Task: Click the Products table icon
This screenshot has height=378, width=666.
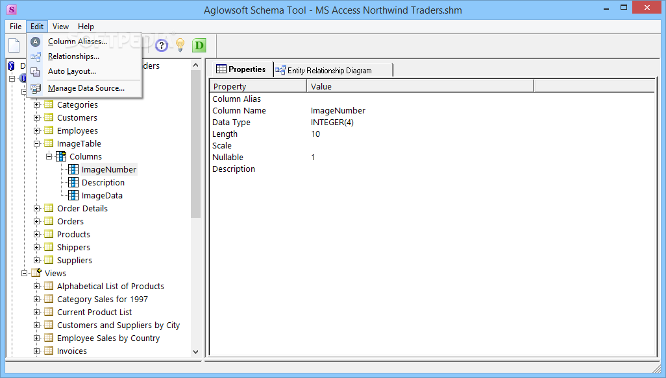Action: (x=49, y=234)
